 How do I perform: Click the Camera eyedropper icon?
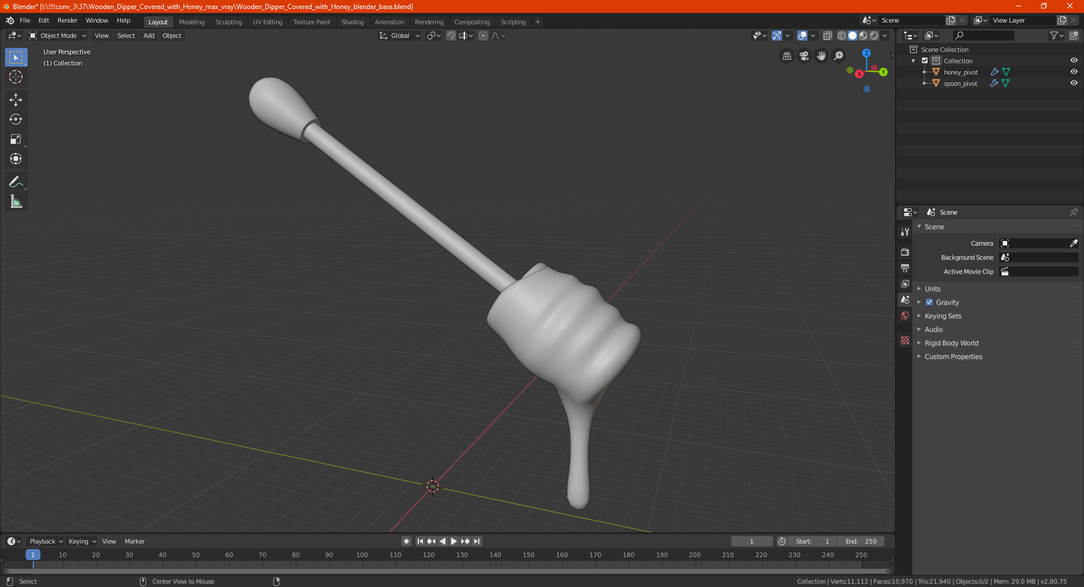coord(1073,243)
